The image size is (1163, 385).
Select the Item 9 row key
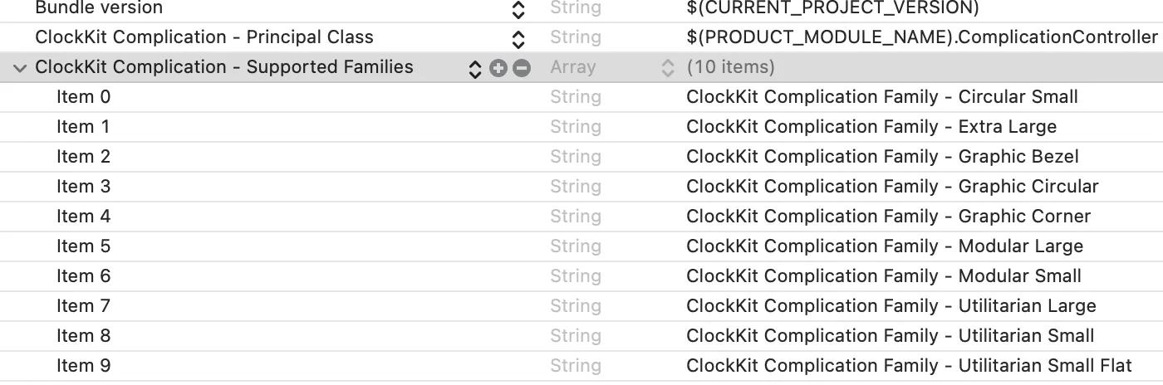coord(83,366)
